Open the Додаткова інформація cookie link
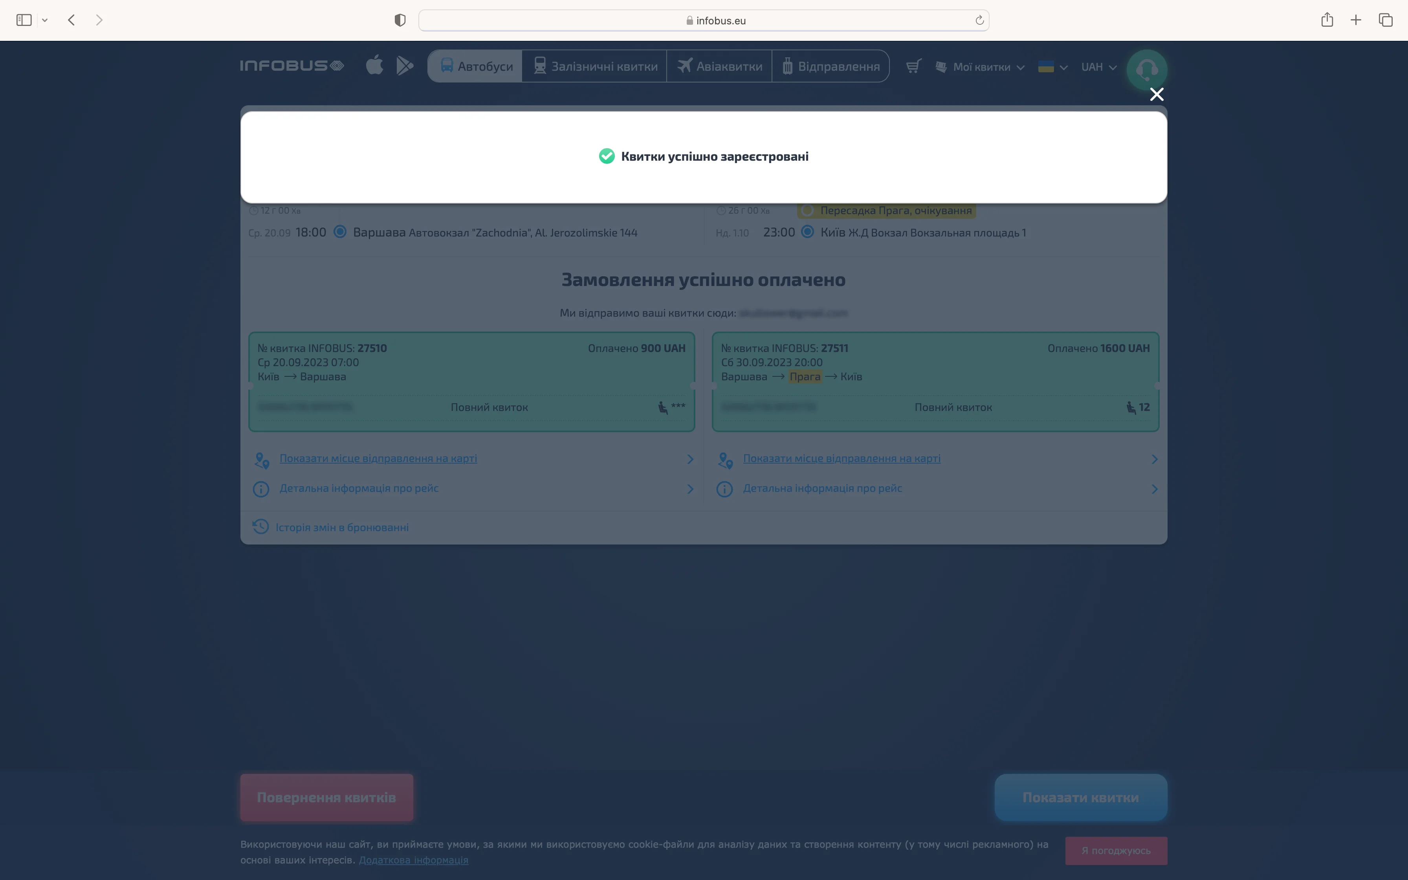This screenshot has height=880, width=1408. pos(413,860)
